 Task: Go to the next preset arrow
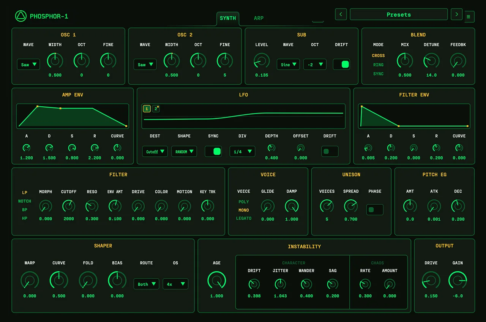(456, 14)
